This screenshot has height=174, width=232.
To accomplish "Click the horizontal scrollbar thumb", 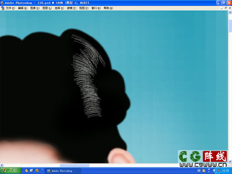I will pos(75,165).
